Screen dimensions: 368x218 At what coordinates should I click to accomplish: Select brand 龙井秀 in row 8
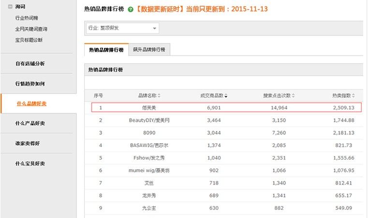point(149,195)
